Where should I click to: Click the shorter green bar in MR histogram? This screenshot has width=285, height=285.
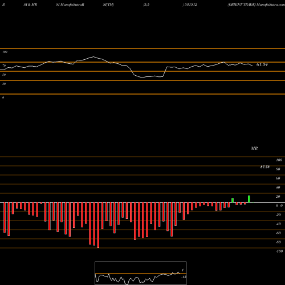tap(233, 200)
